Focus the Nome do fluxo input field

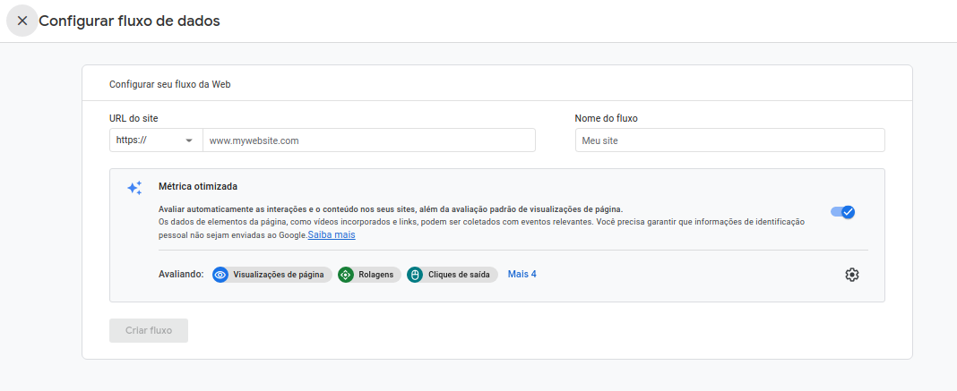729,140
